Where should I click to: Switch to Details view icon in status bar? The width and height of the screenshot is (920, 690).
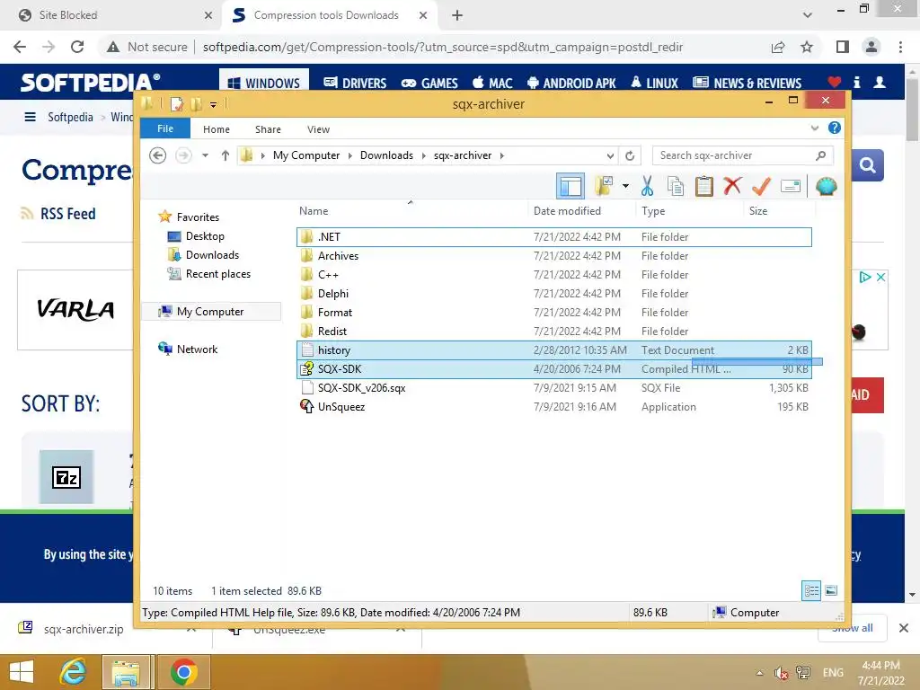pos(811,590)
